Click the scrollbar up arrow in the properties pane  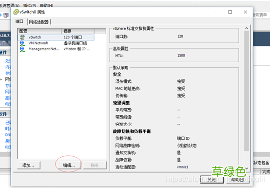247,28
